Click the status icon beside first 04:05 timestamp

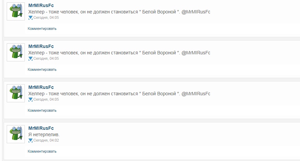click(x=31, y=18)
